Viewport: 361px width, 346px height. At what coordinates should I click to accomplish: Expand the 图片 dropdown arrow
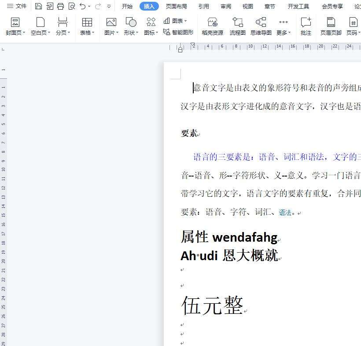tap(117, 33)
